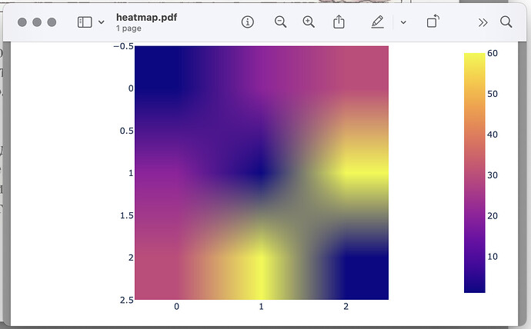Click x-axis label 0
Viewport: 531px width, 329px height.
pyautogui.click(x=176, y=307)
